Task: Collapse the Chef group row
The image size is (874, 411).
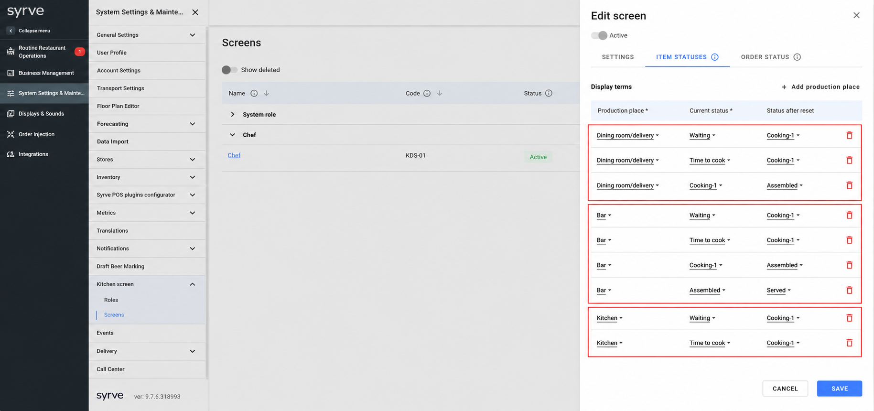Action: pyautogui.click(x=233, y=135)
